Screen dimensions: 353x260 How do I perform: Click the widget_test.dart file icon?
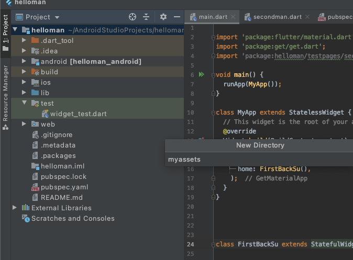click(45, 114)
